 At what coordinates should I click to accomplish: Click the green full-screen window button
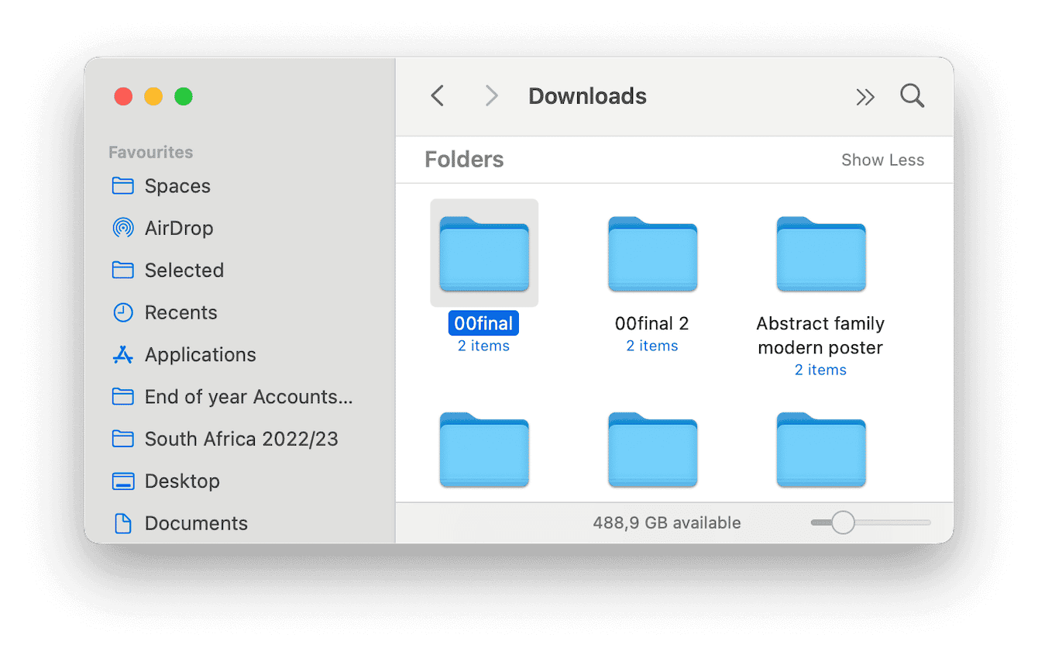tap(184, 97)
